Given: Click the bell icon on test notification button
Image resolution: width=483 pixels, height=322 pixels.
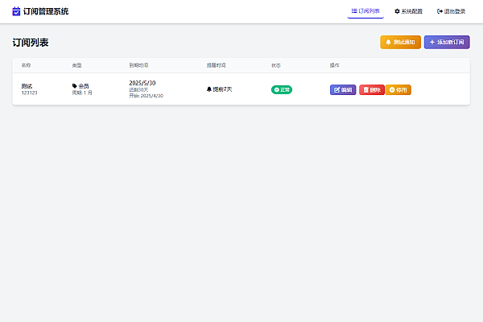Looking at the screenshot, I should coord(388,42).
